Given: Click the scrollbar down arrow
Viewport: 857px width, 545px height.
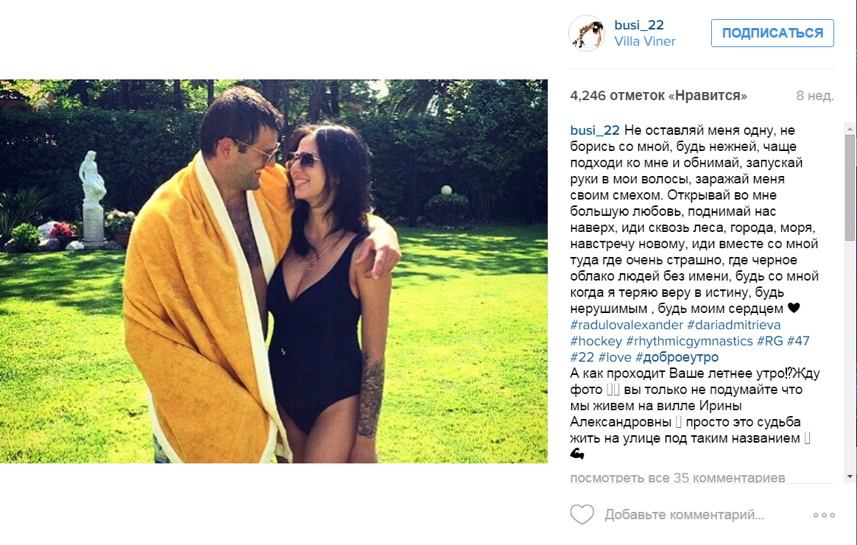Looking at the screenshot, I should [x=850, y=477].
